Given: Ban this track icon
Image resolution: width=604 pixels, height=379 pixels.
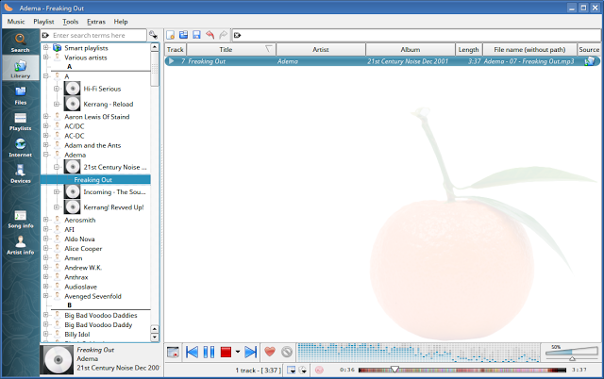Looking at the screenshot, I should [287, 352].
